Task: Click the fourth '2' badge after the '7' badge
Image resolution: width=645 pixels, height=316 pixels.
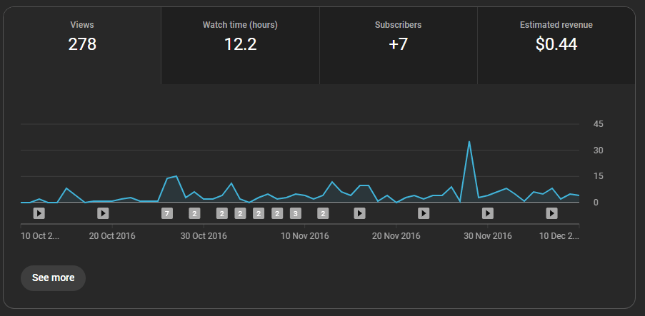Action: point(259,213)
